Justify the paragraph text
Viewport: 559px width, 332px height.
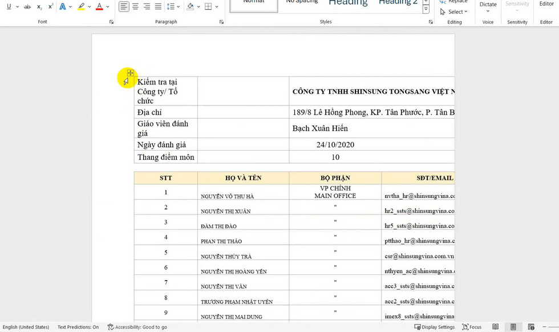(x=158, y=7)
